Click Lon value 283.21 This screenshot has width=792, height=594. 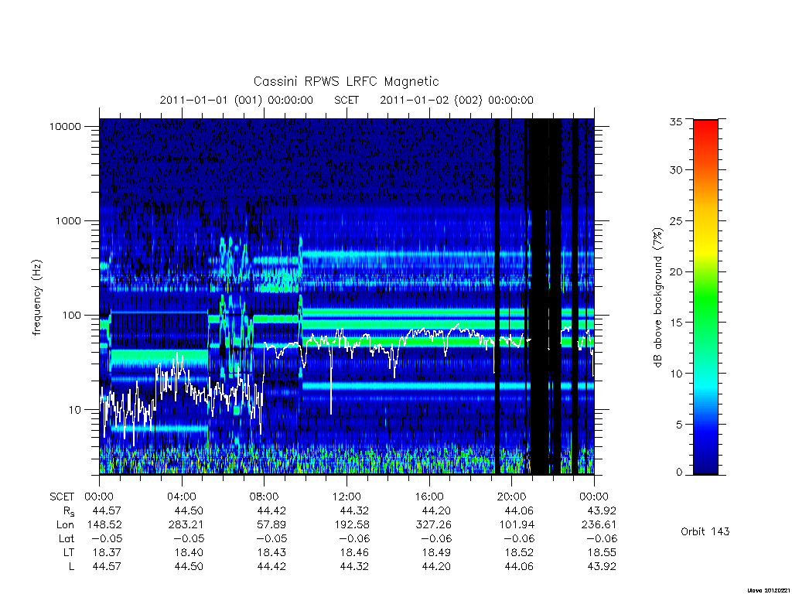[186, 525]
